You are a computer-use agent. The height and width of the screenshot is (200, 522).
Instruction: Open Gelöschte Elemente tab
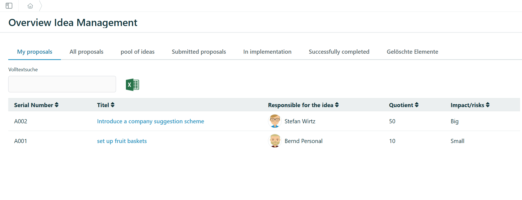412,52
